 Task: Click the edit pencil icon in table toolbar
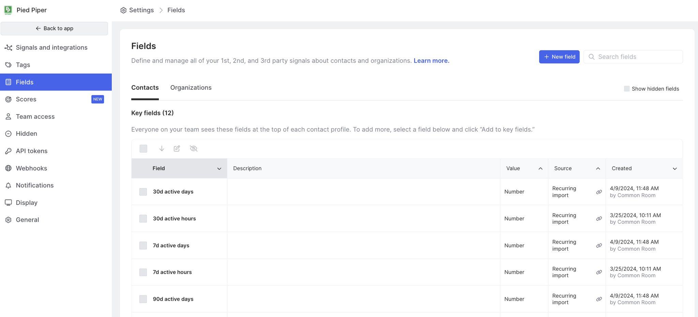[177, 149]
